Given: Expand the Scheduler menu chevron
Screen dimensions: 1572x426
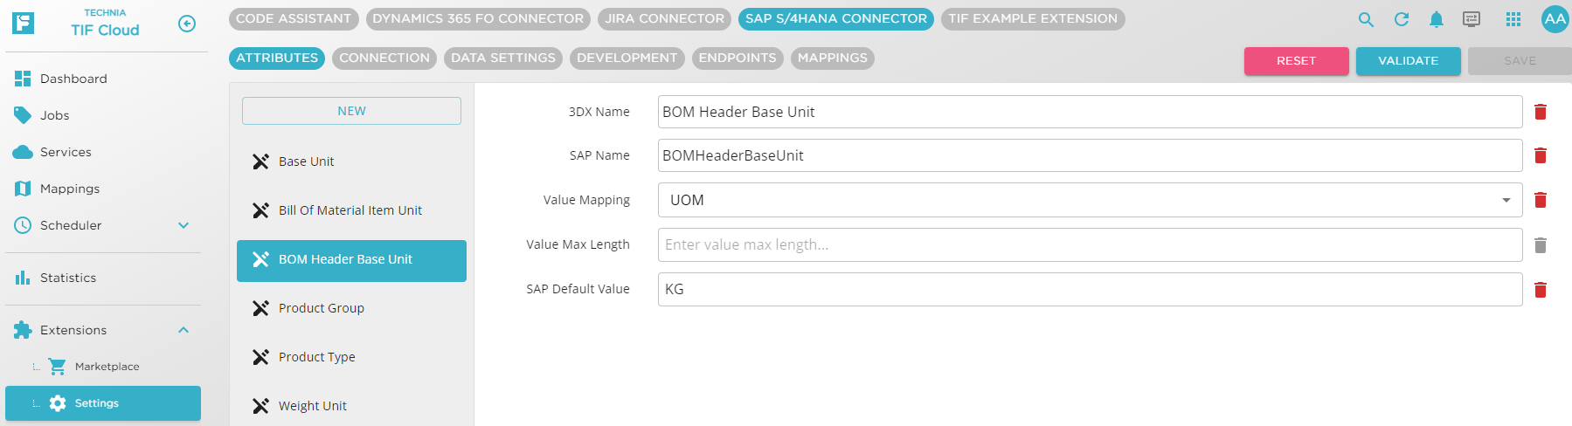Looking at the screenshot, I should [184, 225].
